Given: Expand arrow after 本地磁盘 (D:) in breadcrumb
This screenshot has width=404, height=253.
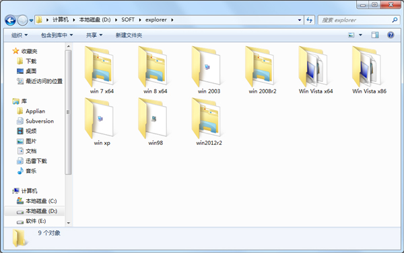Looking at the screenshot, I should 116,19.
